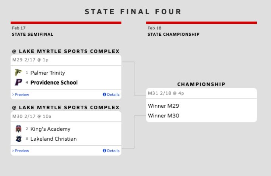This screenshot has height=176, width=271.
Task: Click the State Semifinal round header
Action: tap(33, 35)
